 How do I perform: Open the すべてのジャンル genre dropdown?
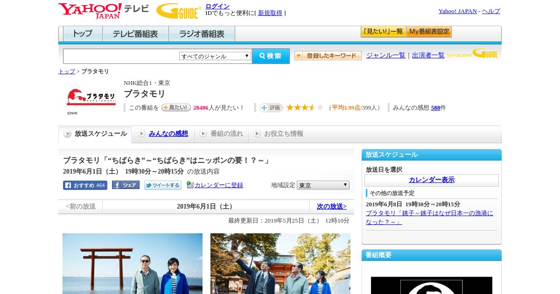pos(215,56)
